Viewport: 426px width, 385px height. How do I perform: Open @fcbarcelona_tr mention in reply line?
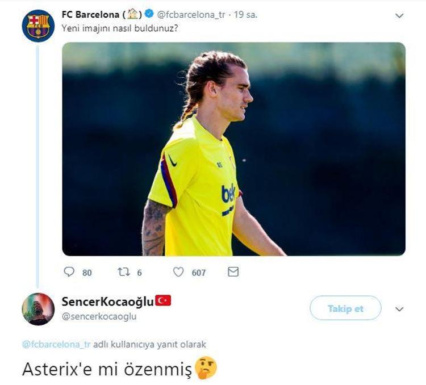click(56, 345)
